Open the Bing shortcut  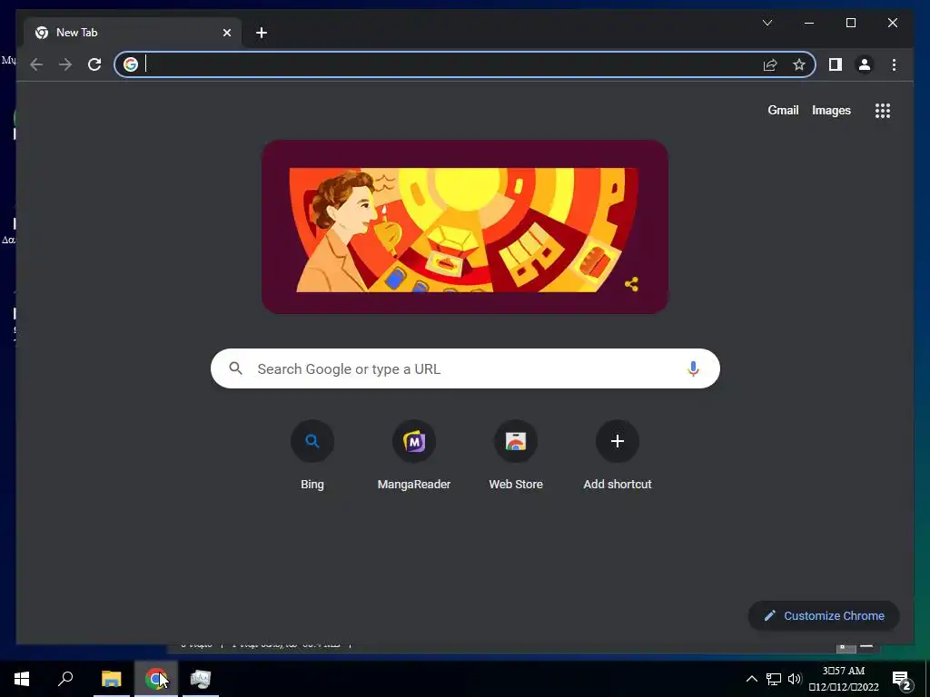(312, 456)
